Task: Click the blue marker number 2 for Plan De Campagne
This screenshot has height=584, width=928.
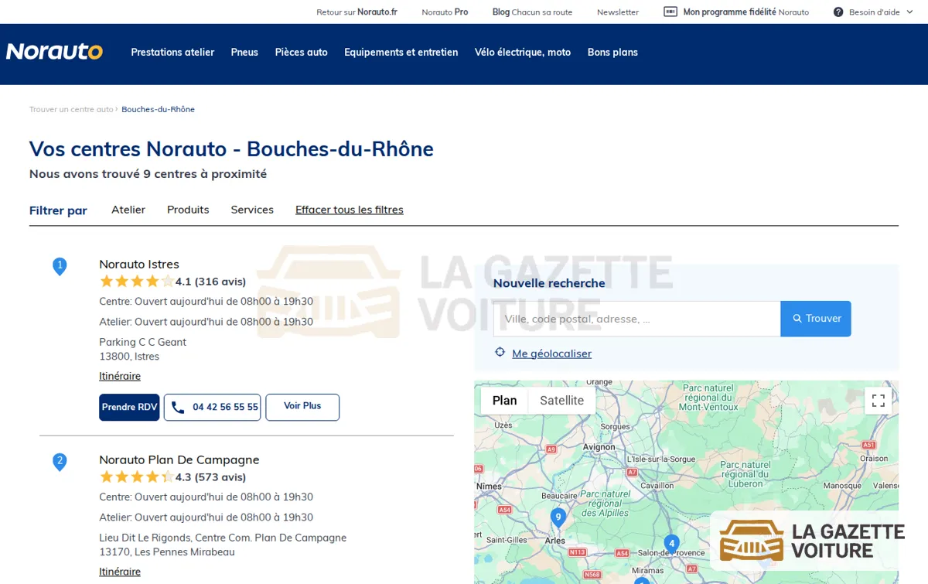Action: click(60, 462)
